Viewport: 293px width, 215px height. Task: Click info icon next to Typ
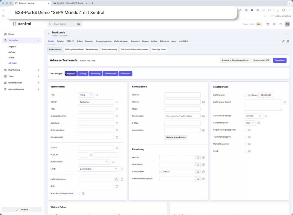(97, 95)
